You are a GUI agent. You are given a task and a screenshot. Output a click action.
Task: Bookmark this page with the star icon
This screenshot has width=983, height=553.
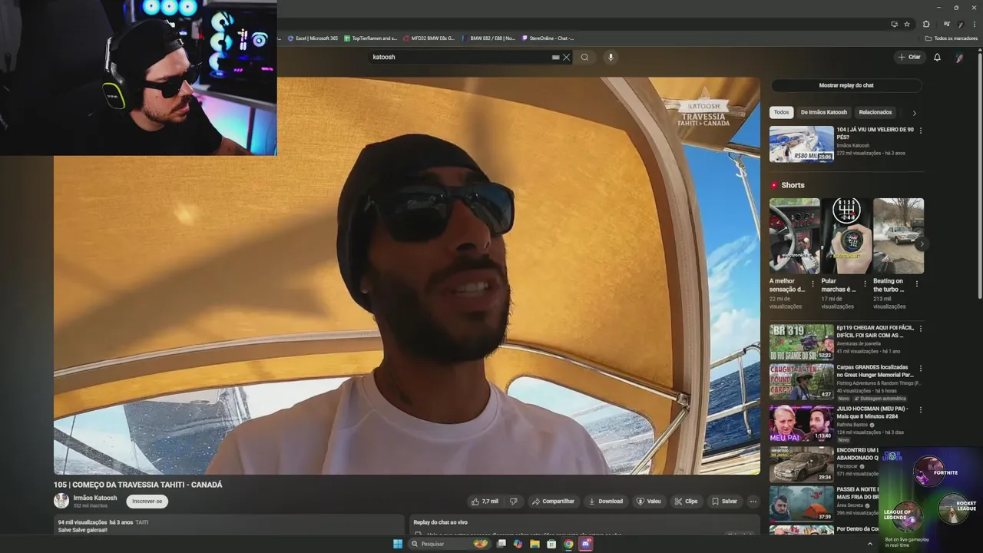pos(906,24)
